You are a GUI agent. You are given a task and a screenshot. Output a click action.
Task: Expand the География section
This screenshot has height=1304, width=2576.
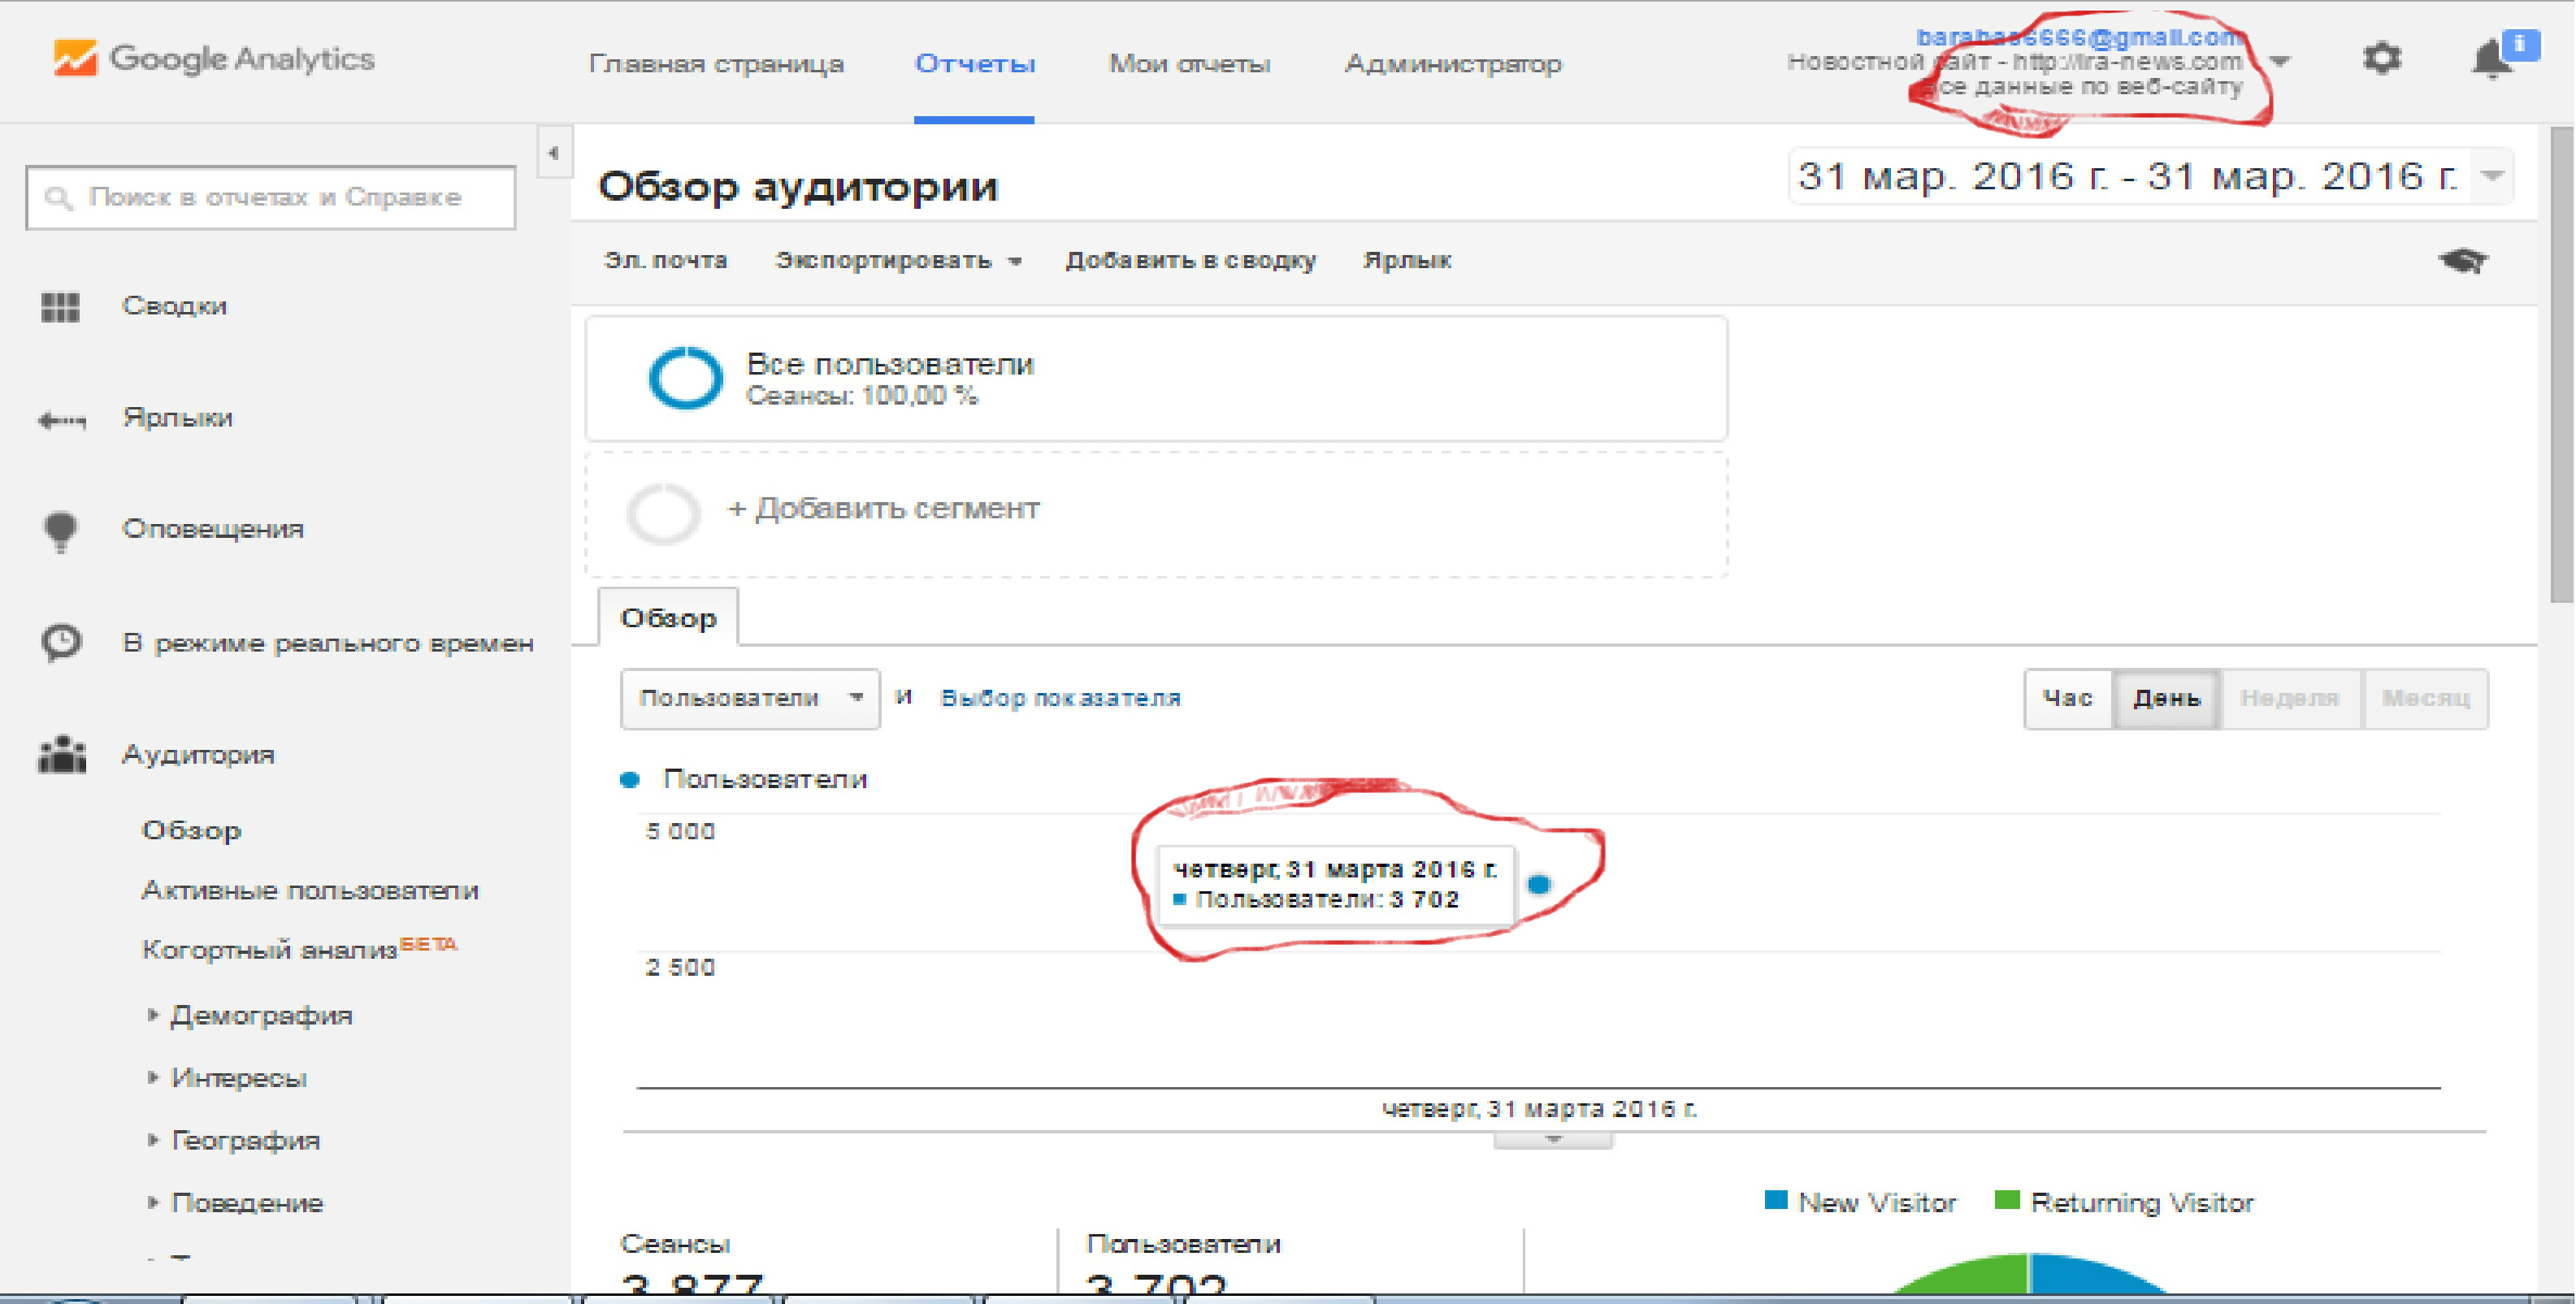[x=245, y=1141]
